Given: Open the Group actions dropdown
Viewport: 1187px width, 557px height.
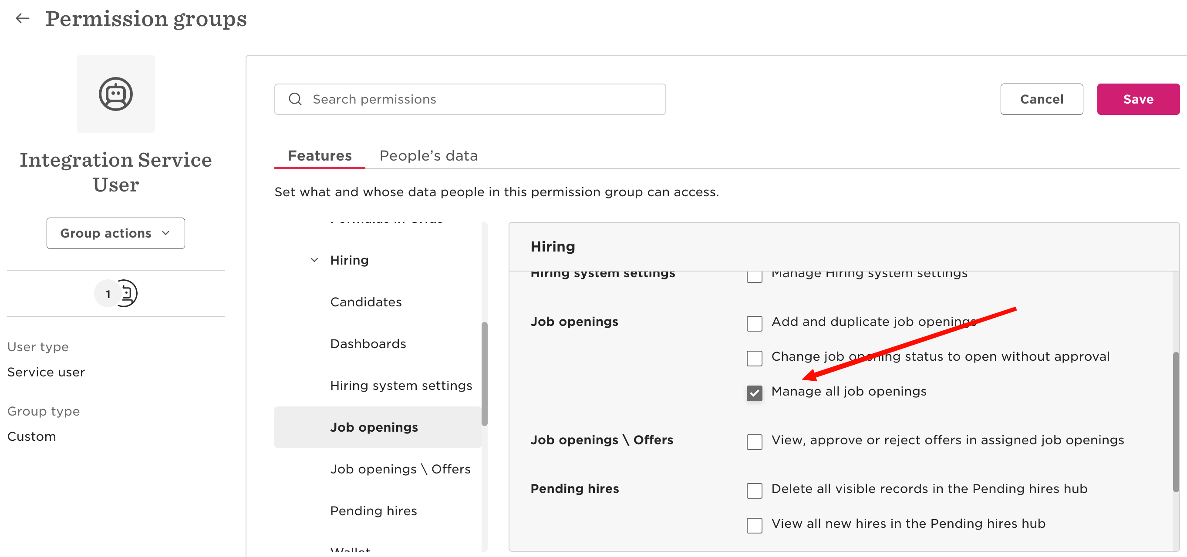Looking at the screenshot, I should [116, 233].
